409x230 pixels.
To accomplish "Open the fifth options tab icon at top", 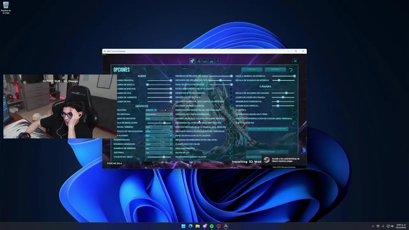I will pos(218,61).
